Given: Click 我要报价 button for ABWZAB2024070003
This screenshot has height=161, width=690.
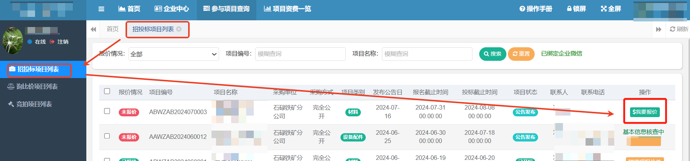Looking at the screenshot, I should pos(645,112).
